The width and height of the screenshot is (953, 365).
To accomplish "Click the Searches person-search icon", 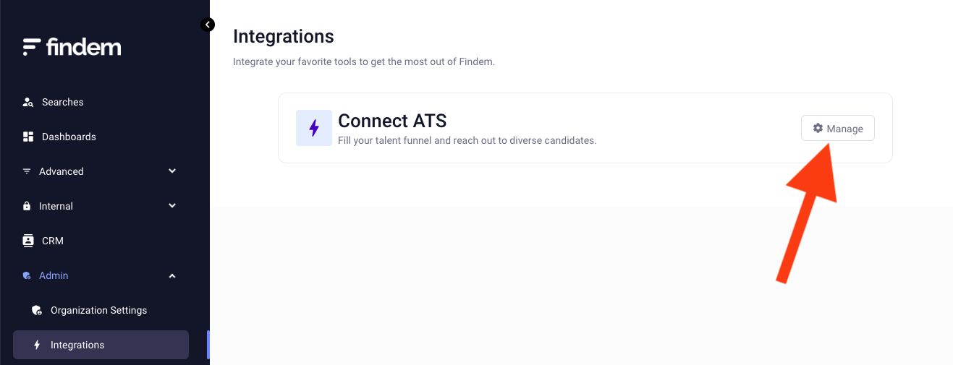I will 28,102.
